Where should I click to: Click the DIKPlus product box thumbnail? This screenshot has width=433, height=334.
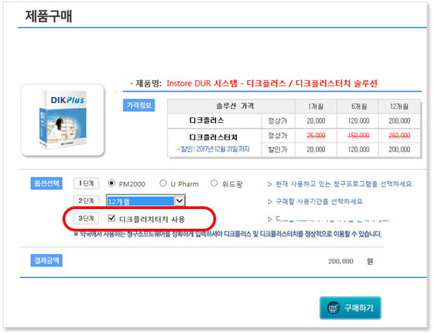click(x=63, y=120)
